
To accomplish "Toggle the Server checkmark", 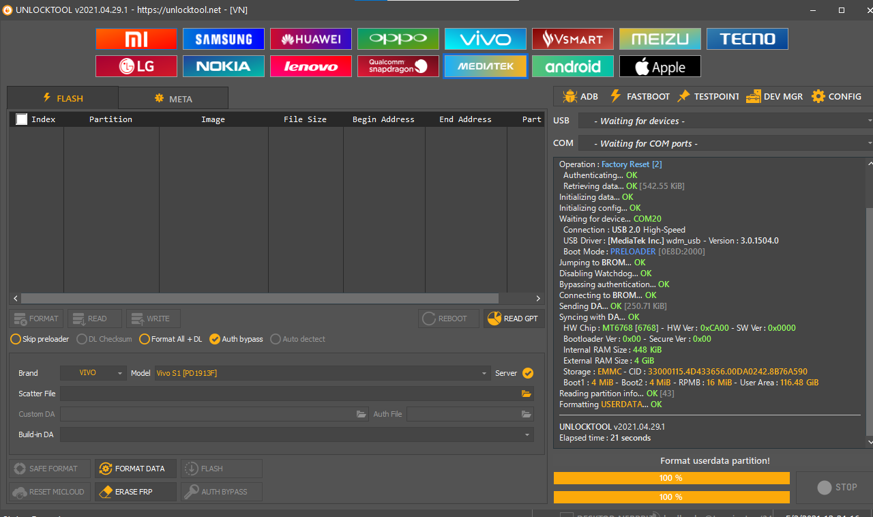I will pos(528,373).
